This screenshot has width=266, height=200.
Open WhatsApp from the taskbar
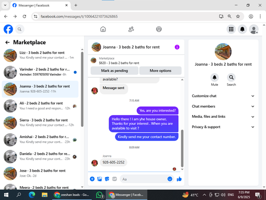(99, 195)
